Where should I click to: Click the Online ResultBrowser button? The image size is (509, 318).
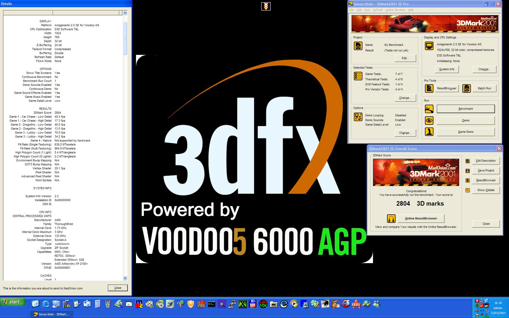[x=421, y=219]
